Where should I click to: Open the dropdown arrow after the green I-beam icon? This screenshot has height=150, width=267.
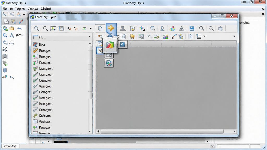pyautogui.click(x=91, y=29)
